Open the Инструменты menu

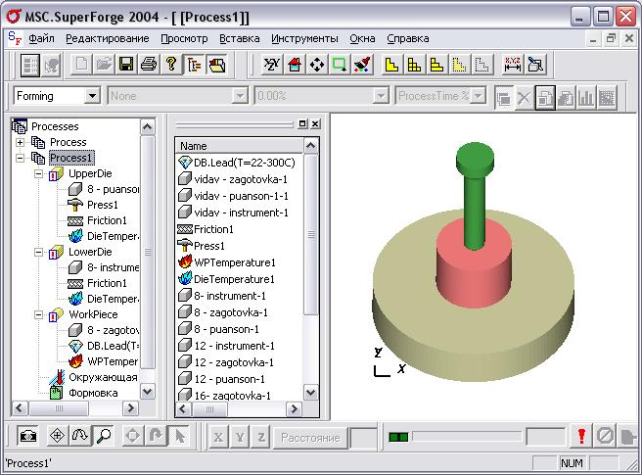coord(304,38)
